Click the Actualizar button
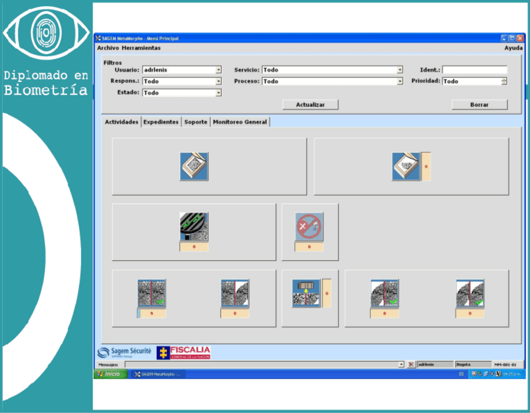Viewport: 530px width, 413px height. click(x=310, y=105)
